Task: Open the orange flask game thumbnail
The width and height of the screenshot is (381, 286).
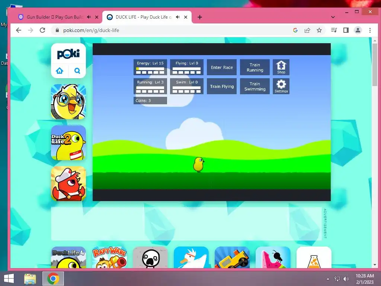Action: coord(314,257)
